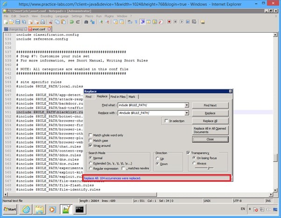Image resolution: width=281 pixels, height=218 pixels.
Task: Click the Copy toolbar icon
Action: (x=57, y=22)
